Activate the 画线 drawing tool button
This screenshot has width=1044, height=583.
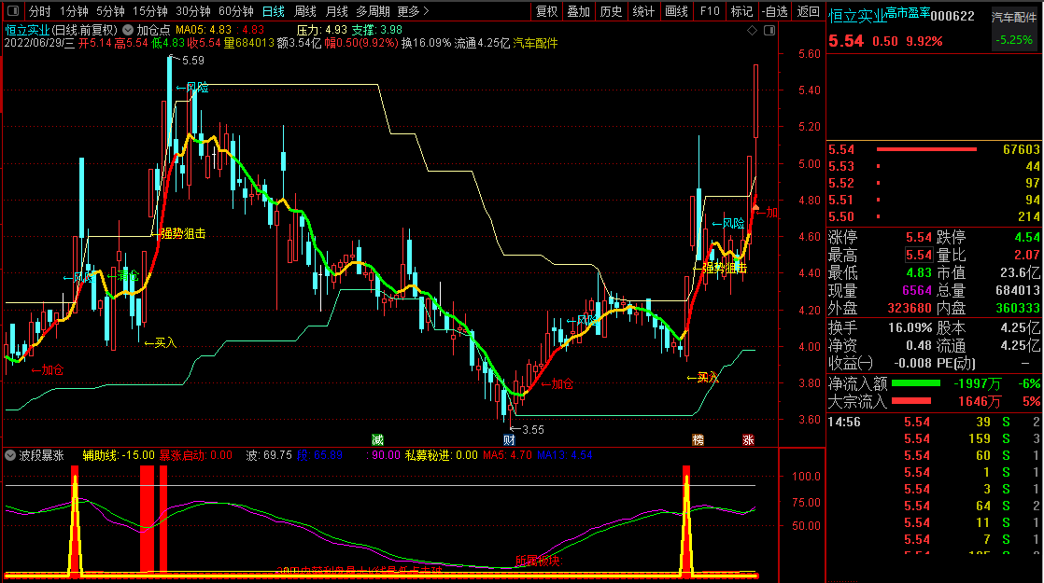(x=676, y=11)
